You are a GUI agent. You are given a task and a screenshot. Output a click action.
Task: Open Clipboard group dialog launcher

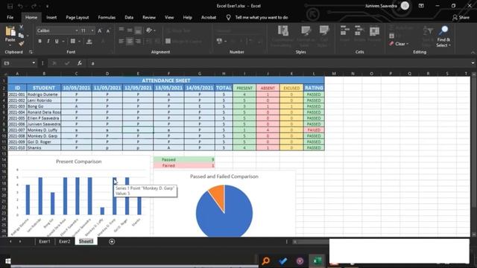[x=31, y=52]
